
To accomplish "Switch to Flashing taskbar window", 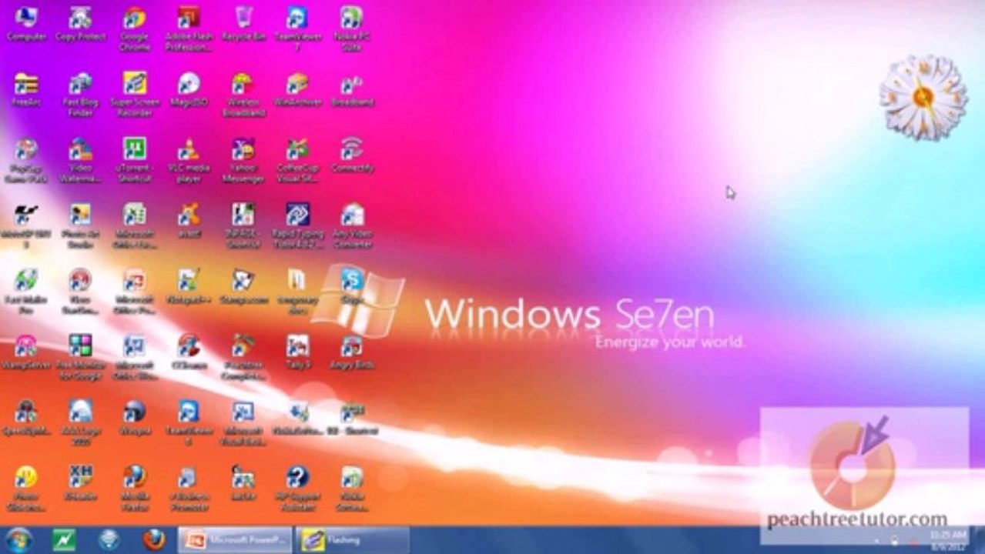I will pos(353,540).
